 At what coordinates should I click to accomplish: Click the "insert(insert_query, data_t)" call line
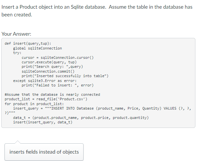[x=42, y=122]
